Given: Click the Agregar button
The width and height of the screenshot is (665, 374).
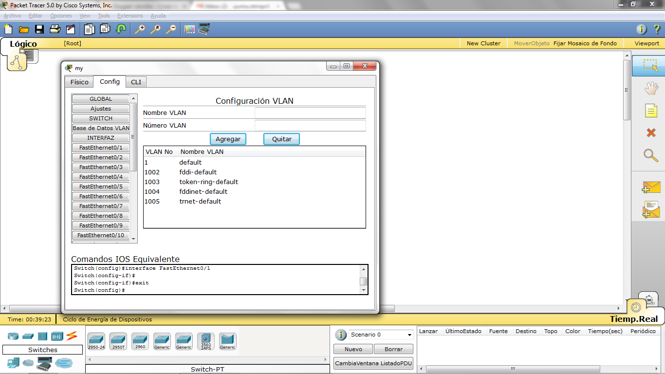Looking at the screenshot, I should [x=228, y=139].
